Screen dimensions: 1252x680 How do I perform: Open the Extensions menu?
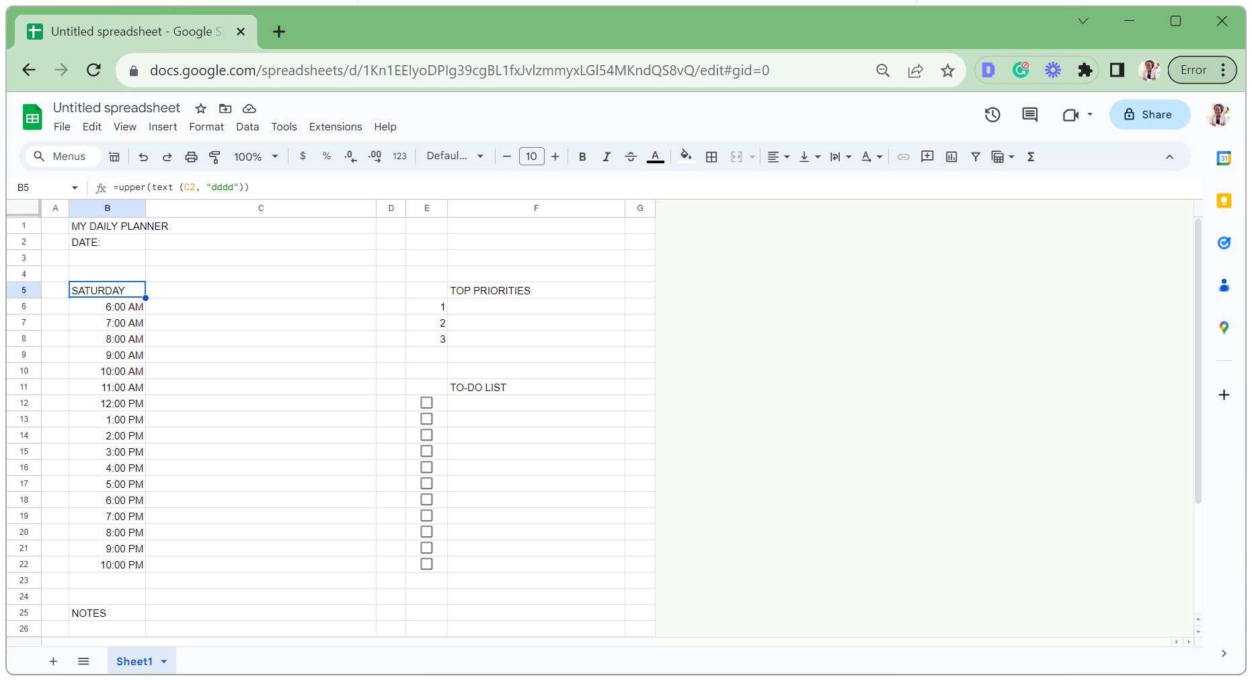335,126
